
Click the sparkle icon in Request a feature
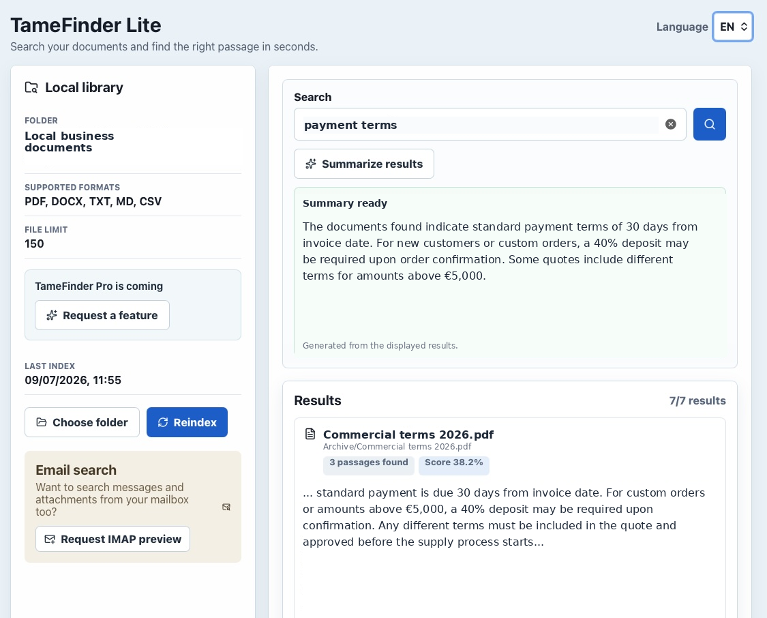(52, 316)
